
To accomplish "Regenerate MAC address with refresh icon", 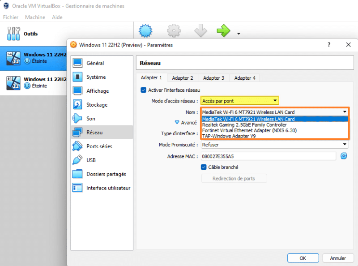I will tap(344, 156).
